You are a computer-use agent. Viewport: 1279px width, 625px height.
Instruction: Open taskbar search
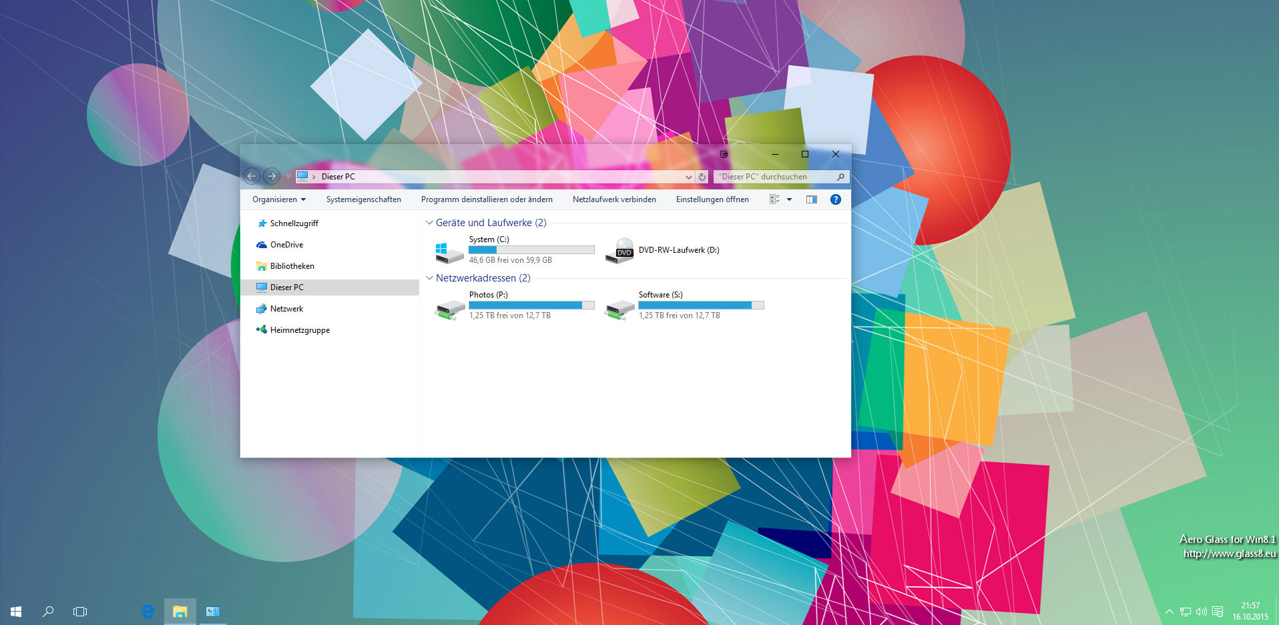pos(48,612)
